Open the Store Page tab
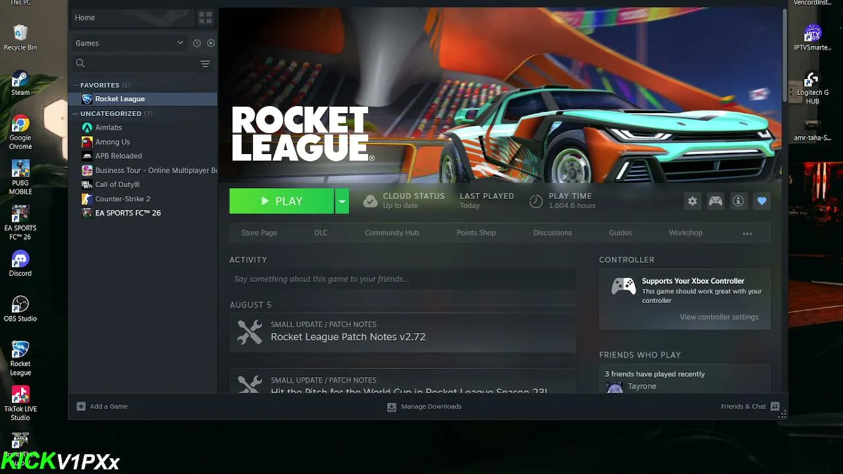843x474 pixels. pos(259,233)
